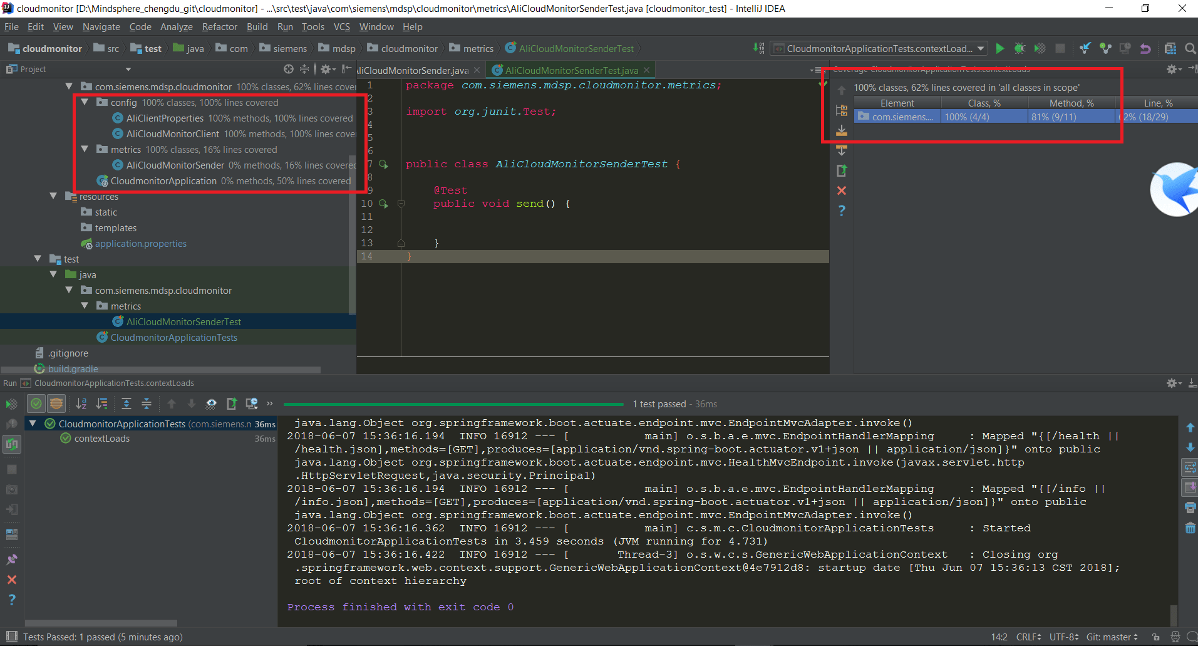Image resolution: width=1198 pixels, height=646 pixels.
Task: Toggle the Show Ignored tests filter
Action: [56, 404]
